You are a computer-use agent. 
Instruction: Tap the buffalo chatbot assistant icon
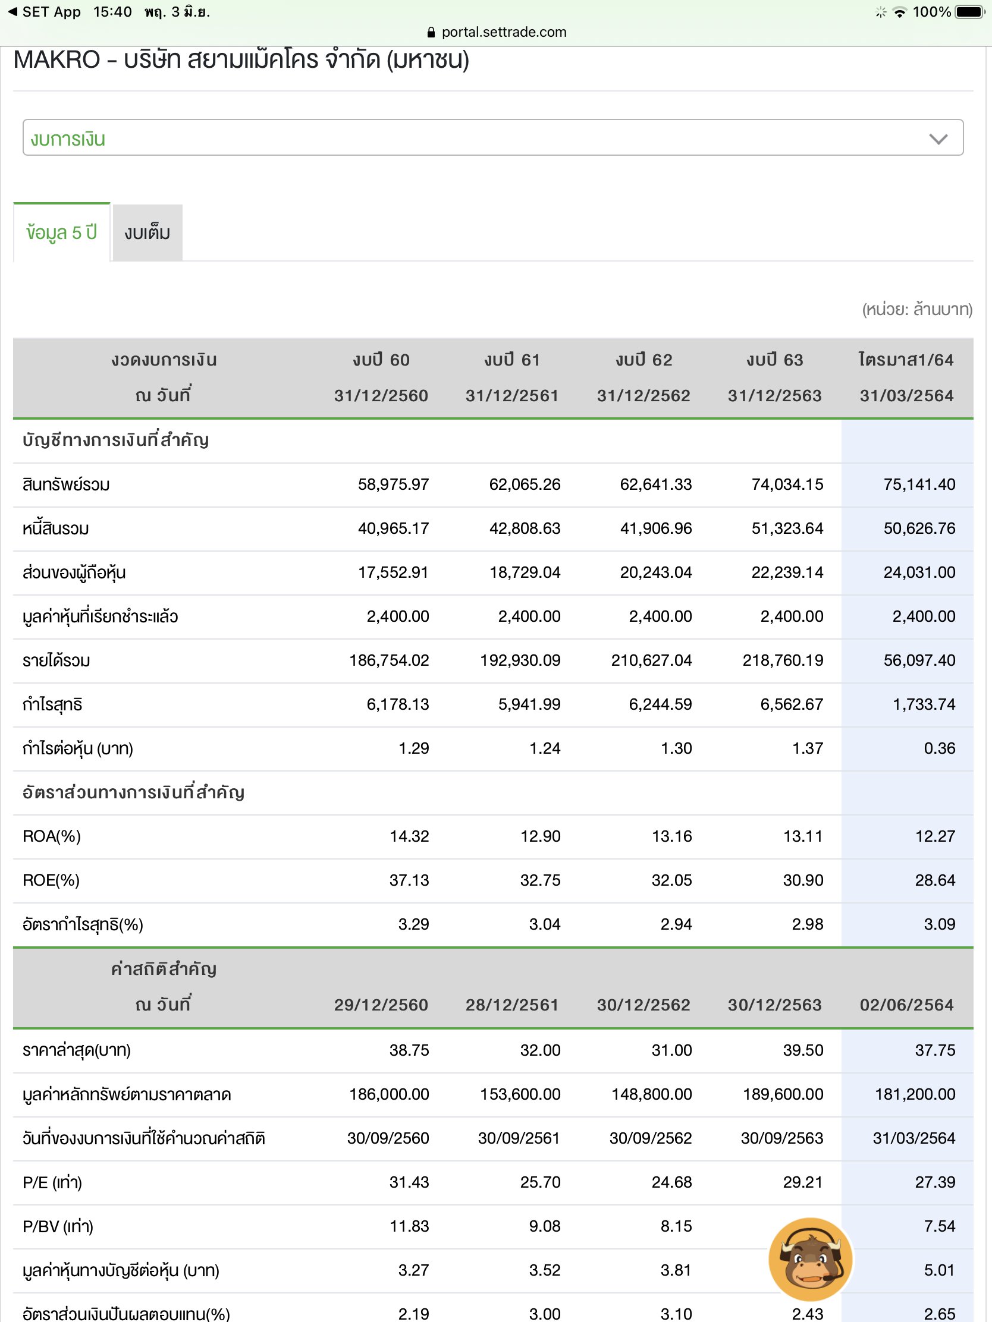click(x=810, y=1259)
